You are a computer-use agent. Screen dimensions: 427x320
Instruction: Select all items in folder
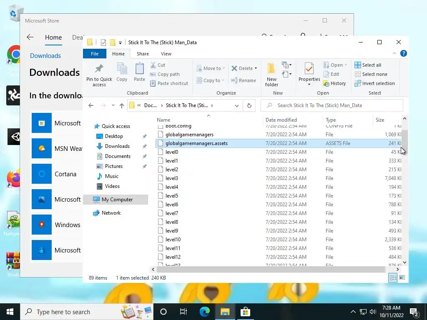(368, 65)
